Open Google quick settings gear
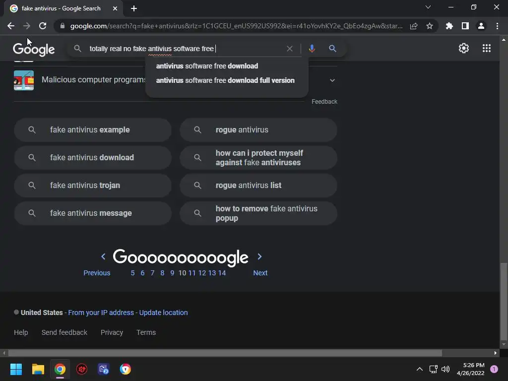This screenshot has height=381, width=508. tap(464, 48)
